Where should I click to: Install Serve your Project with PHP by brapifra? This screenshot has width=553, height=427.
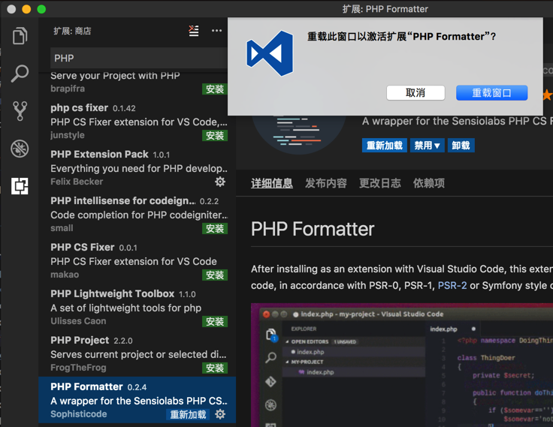coord(215,89)
